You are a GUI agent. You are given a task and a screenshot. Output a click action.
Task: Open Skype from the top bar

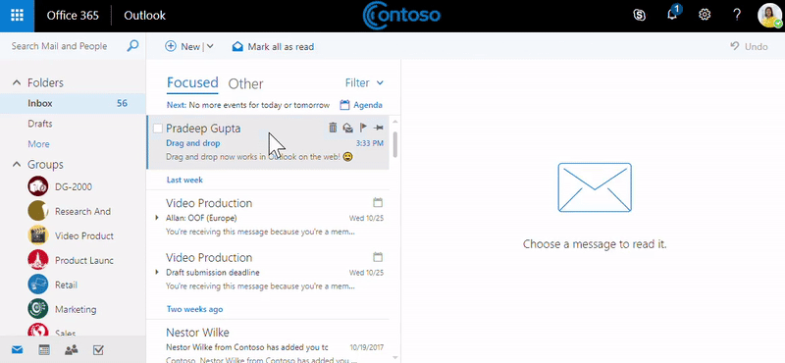tap(640, 15)
